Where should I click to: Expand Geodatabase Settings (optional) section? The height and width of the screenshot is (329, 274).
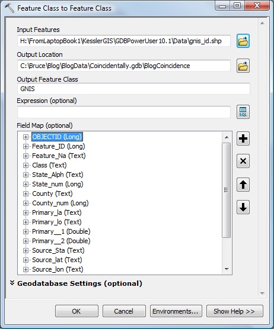[x=12, y=283]
